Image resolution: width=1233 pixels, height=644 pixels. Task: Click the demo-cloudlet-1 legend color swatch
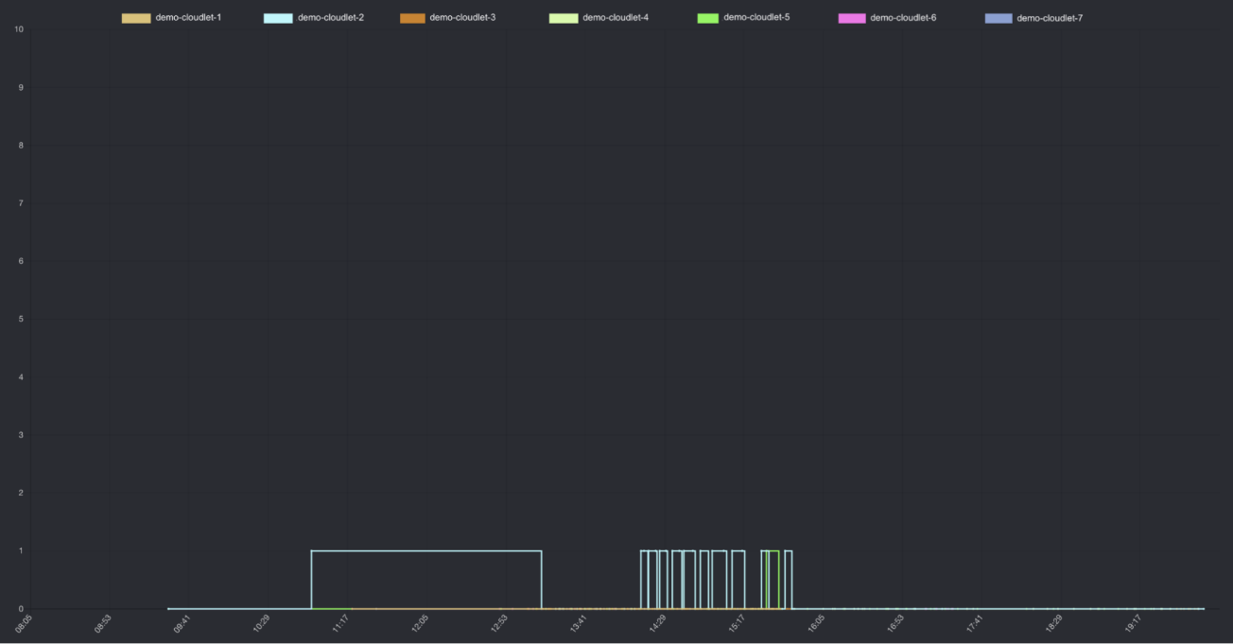click(x=136, y=18)
